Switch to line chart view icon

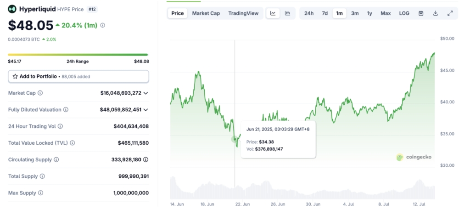click(x=273, y=13)
